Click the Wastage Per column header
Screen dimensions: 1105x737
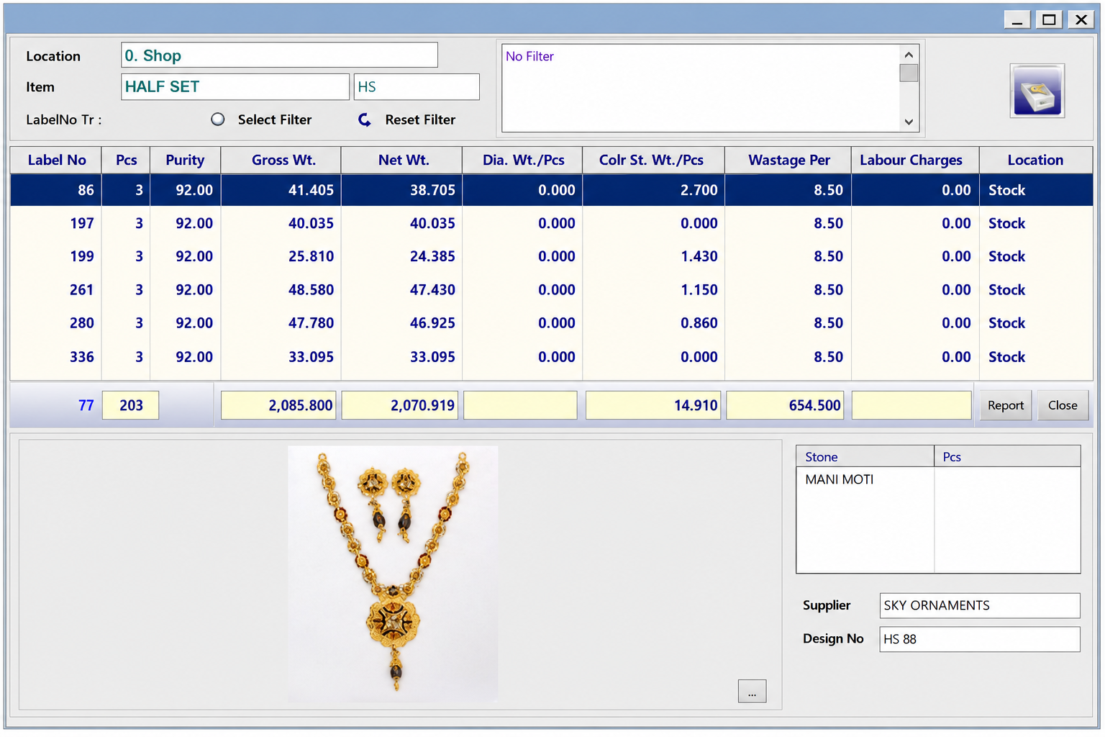[x=788, y=160]
